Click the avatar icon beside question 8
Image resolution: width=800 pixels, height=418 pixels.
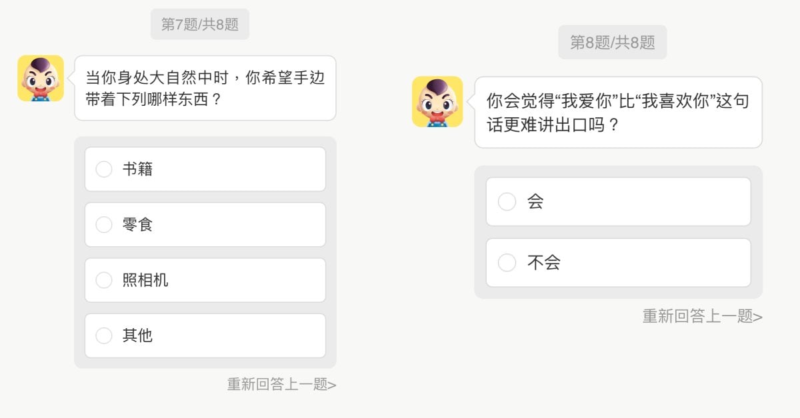coord(437,102)
